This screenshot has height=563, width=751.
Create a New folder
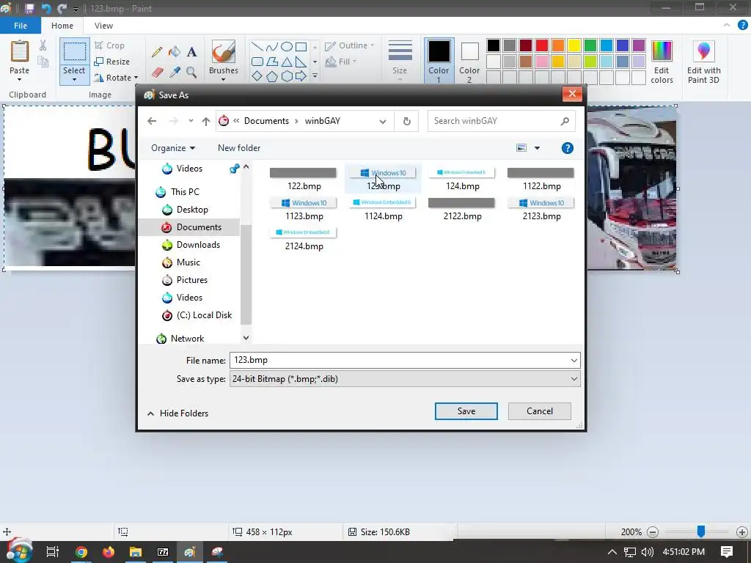coord(239,148)
